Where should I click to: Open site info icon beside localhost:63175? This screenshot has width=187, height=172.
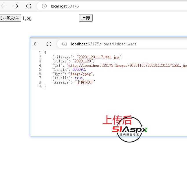click(x=44, y=6)
